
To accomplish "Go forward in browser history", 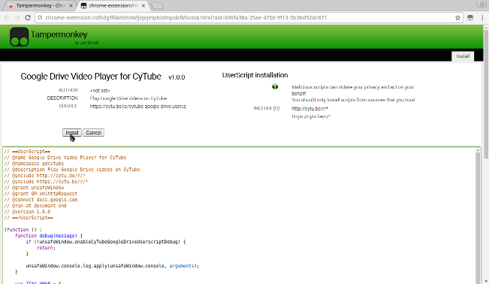I will pyautogui.click(x=17, y=18).
